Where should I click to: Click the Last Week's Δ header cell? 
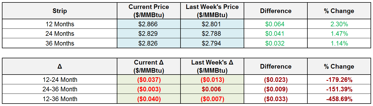coord(212,66)
